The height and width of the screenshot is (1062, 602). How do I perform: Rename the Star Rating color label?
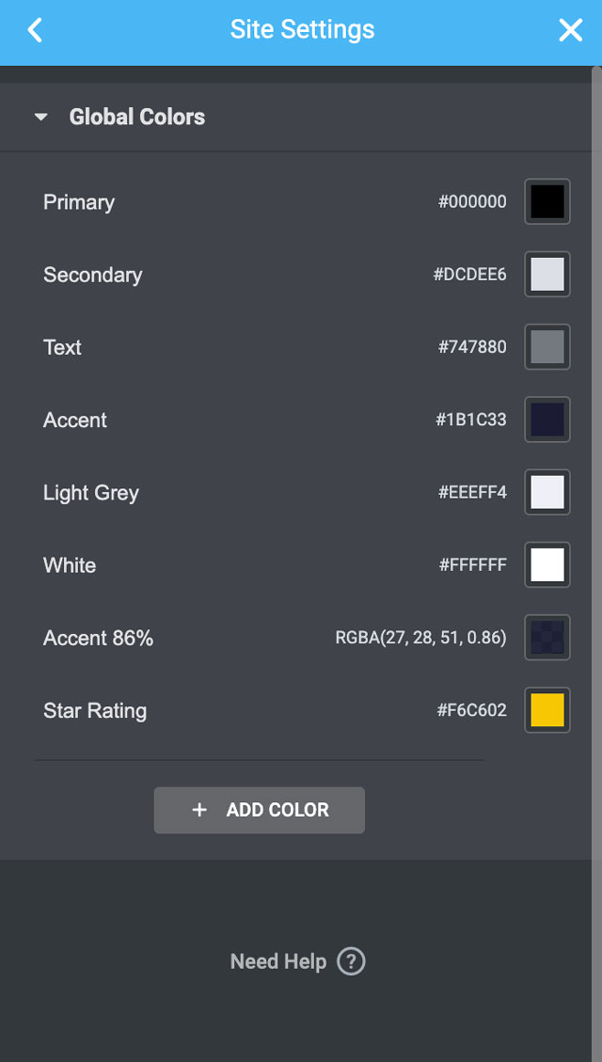(x=95, y=710)
